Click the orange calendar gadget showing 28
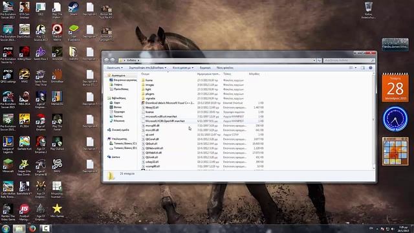Screen dimensions: 414x233 [x=395, y=87]
